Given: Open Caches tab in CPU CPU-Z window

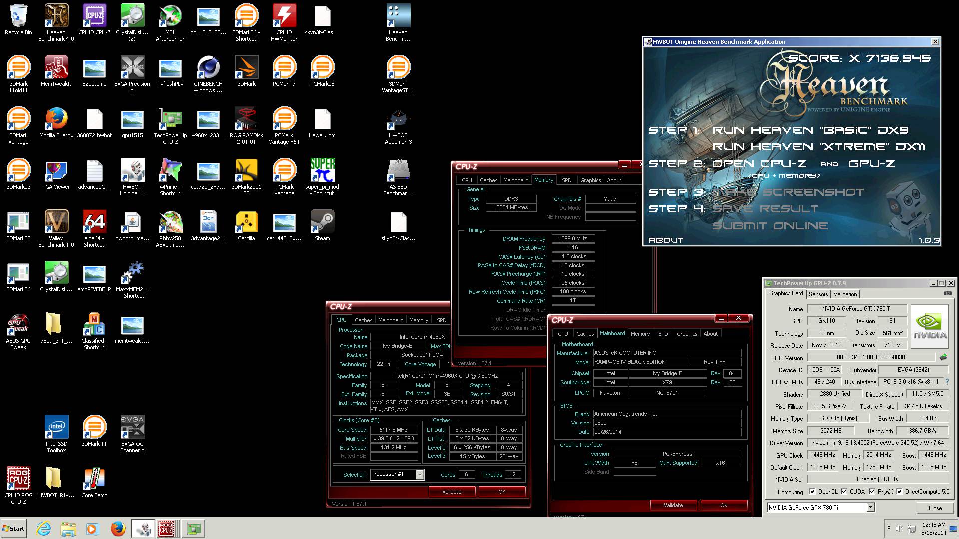Looking at the screenshot, I should [363, 320].
